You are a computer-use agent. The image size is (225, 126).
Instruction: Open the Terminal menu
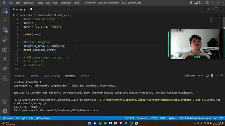tap(65, 3)
